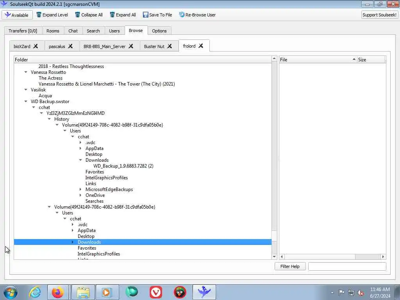Select the bioXZard browse tab
Screen dimensions: 400x300
click(22, 46)
